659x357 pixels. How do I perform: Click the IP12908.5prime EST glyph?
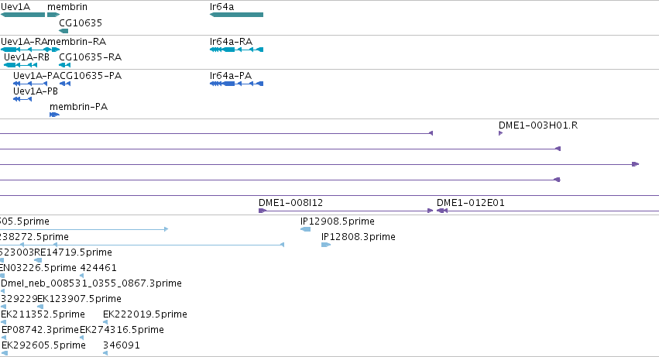(x=306, y=229)
